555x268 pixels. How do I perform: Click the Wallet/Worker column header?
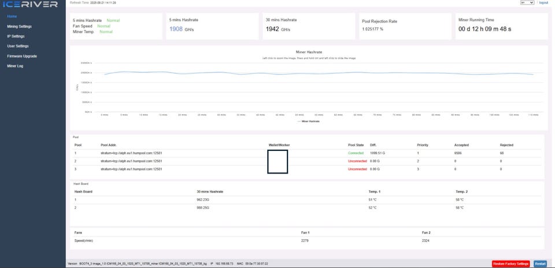(279, 145)
